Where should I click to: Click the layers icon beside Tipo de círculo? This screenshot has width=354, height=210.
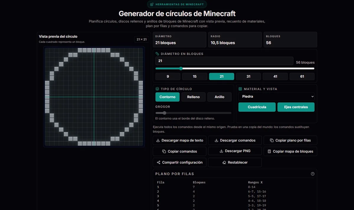(157, 89)
